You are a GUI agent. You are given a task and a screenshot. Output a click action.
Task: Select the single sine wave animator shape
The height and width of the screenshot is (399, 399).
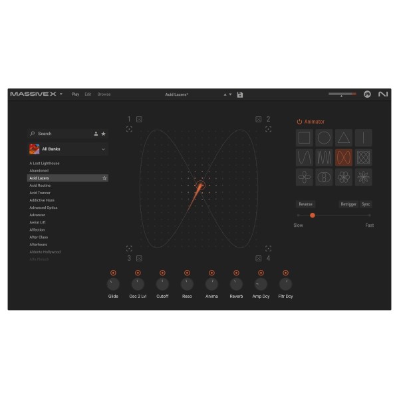pyautogui.click(x=304, y=157)
